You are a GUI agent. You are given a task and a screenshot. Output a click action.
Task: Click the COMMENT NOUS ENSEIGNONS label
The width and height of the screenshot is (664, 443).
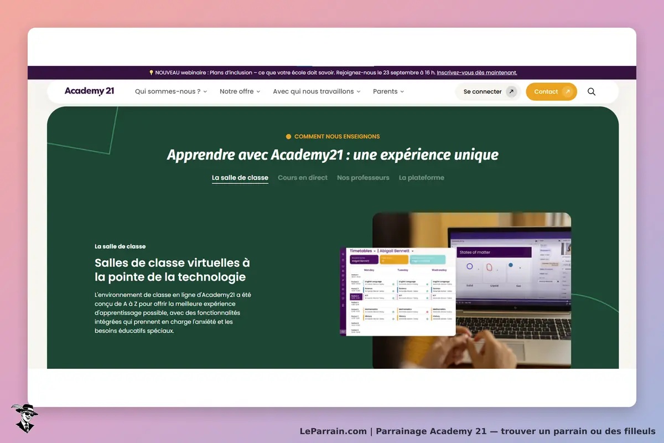point(333,136)
